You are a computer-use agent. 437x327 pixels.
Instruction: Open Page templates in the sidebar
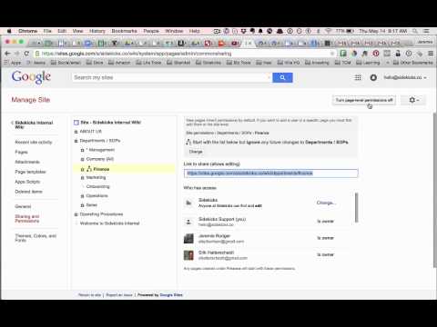click(x=30, y=172)
